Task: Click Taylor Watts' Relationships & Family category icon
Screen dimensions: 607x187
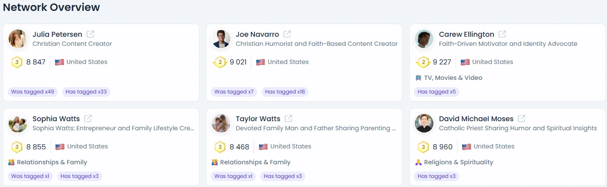Action: click(x=214, y=162)
